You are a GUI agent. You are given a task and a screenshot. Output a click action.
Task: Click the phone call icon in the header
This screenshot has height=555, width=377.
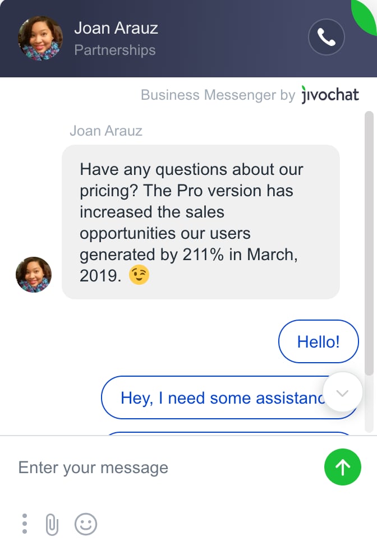327,37
